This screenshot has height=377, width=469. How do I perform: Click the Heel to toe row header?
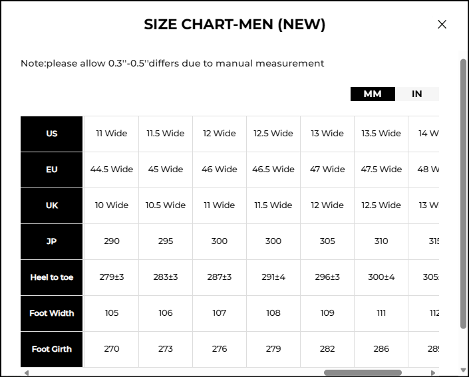click(51, 277)
